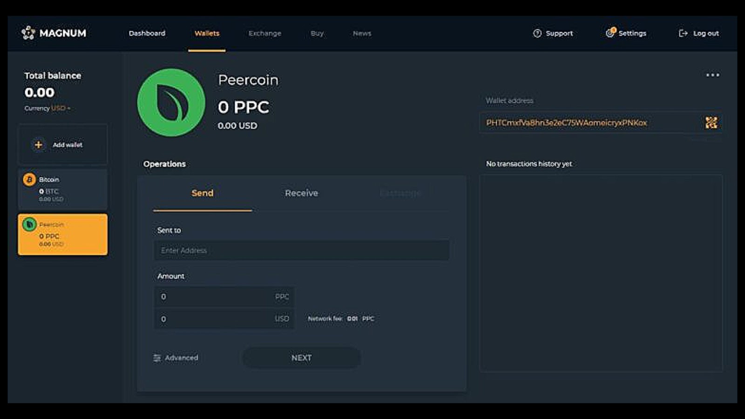Select the Send operations tab
The width and height of the screenshot is (745, 419).
pyautogui.click(x=203, y=193)
